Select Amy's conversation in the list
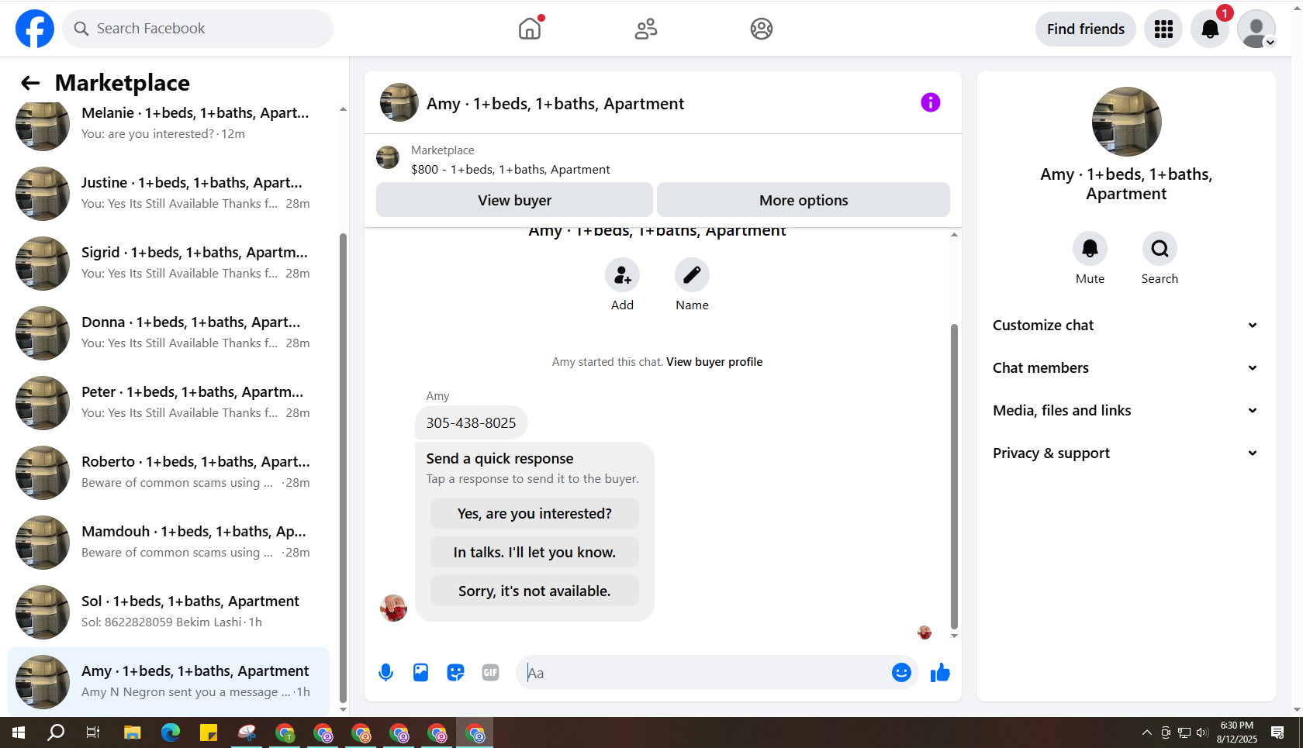 pyautogui.click(x=169, y=682)
